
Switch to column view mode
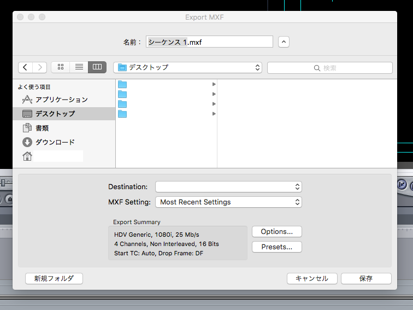click(97, 67)
